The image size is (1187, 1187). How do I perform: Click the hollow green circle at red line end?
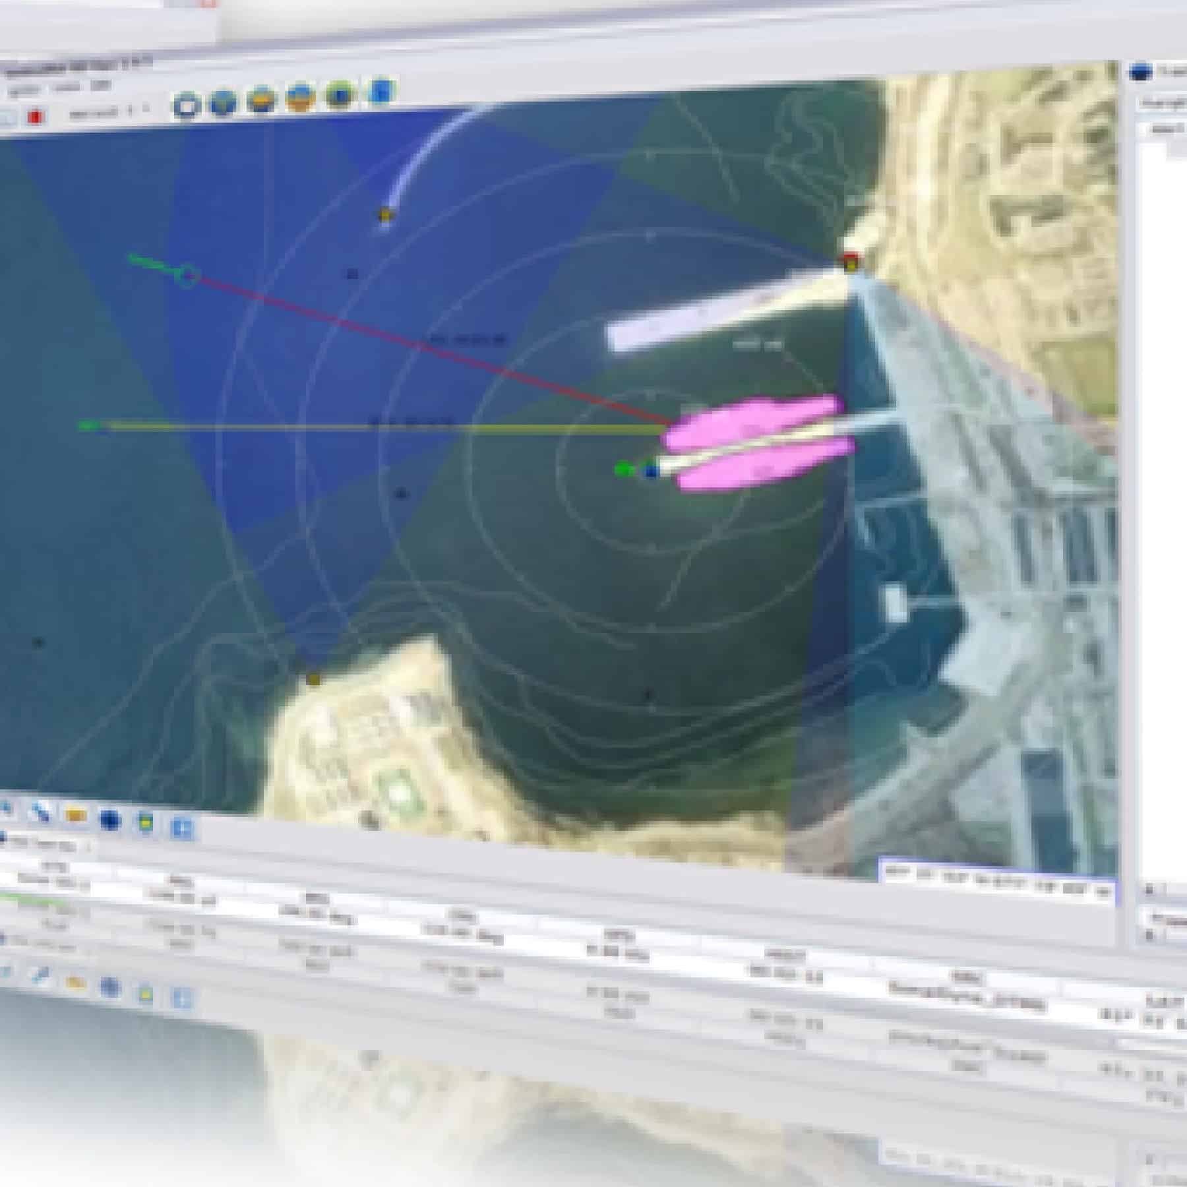(x=187, y=276)
